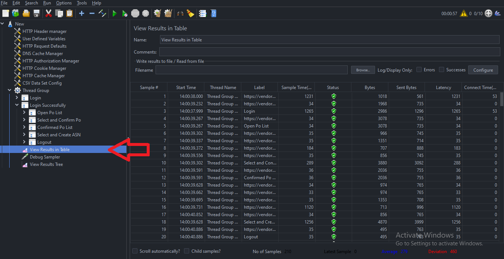Click into the Filename input field
This screenshot has height=259, width=504.
[252, 70]
